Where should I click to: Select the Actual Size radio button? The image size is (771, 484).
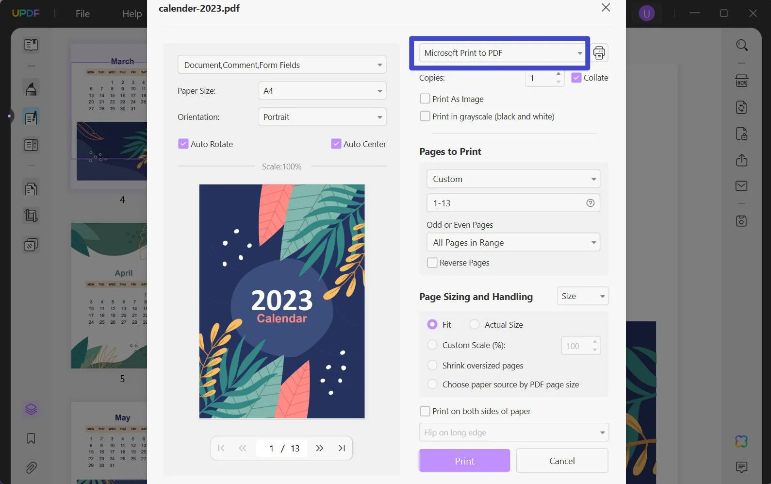(x=474, y=324)
